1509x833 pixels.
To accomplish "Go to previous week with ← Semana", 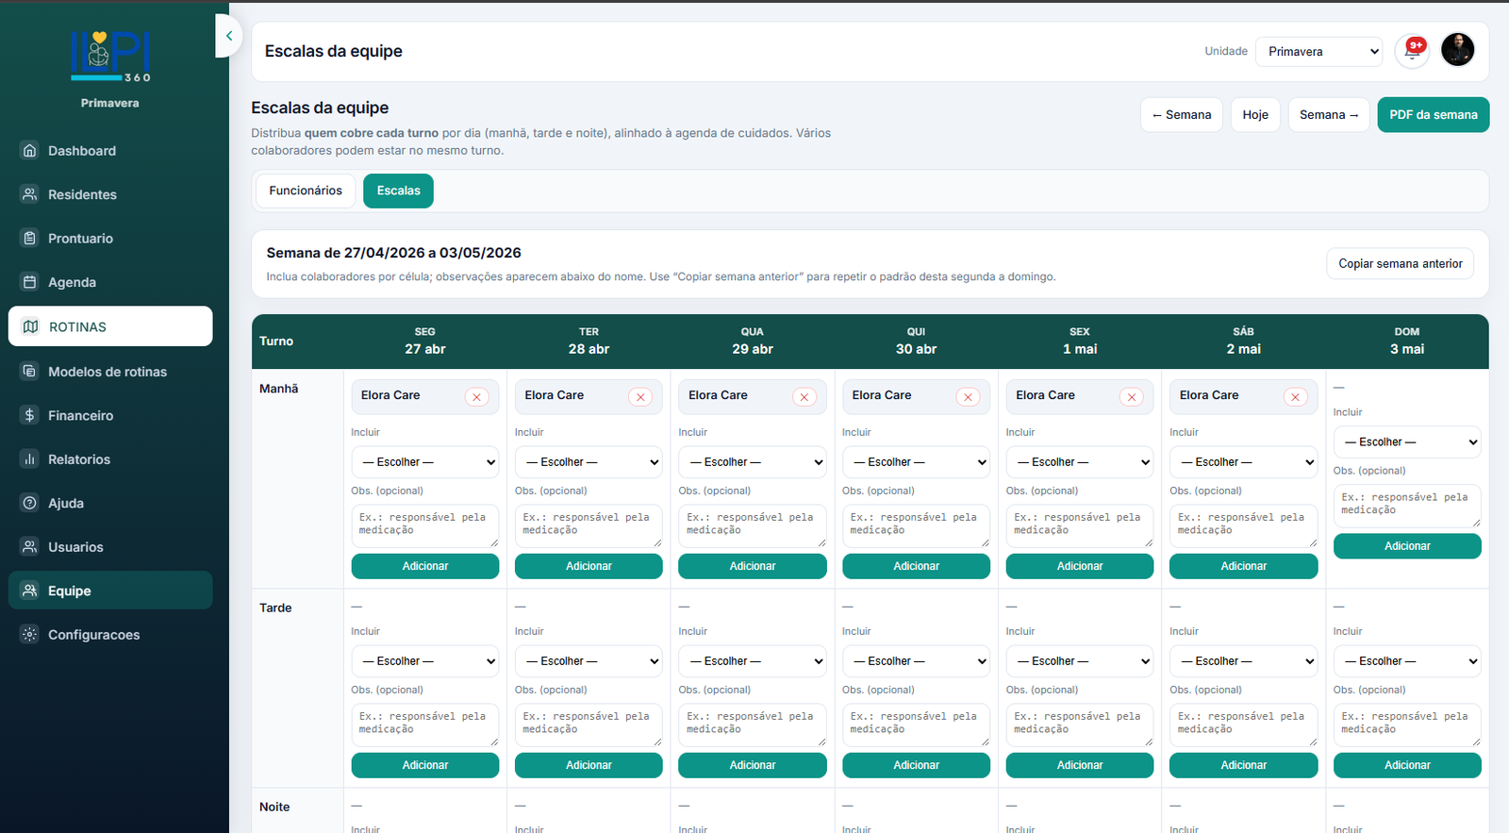I will pos(1182,115).
